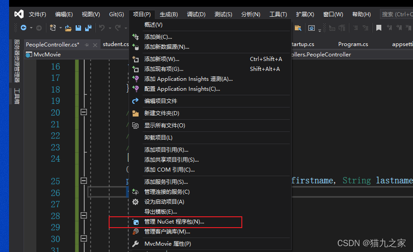Collapse the code block at line 30
This screenshot has width=413, height=252.
pyautogui.click(x=84, y=238)
